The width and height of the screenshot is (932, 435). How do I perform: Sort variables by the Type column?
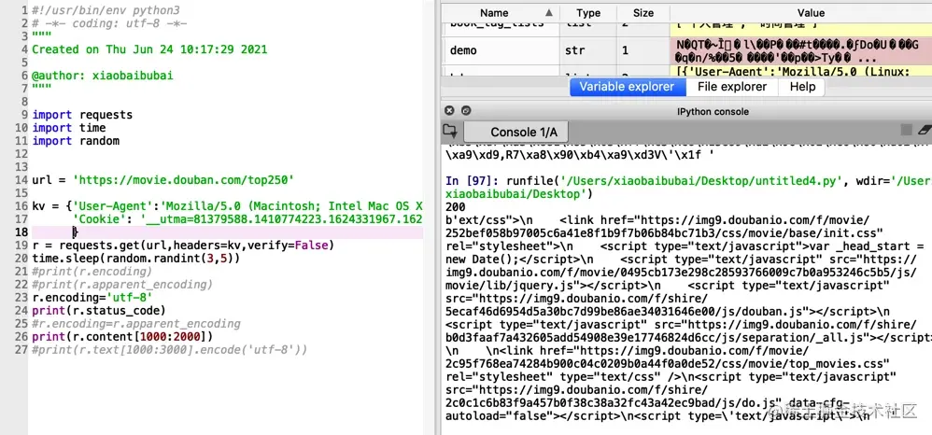(587, 12)
